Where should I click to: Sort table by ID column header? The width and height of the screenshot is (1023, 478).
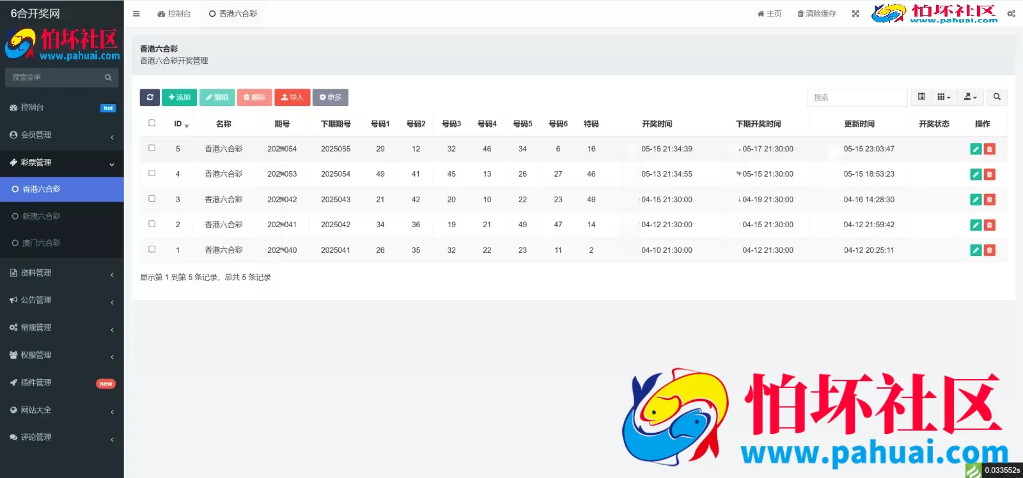(x=178, y=124)
